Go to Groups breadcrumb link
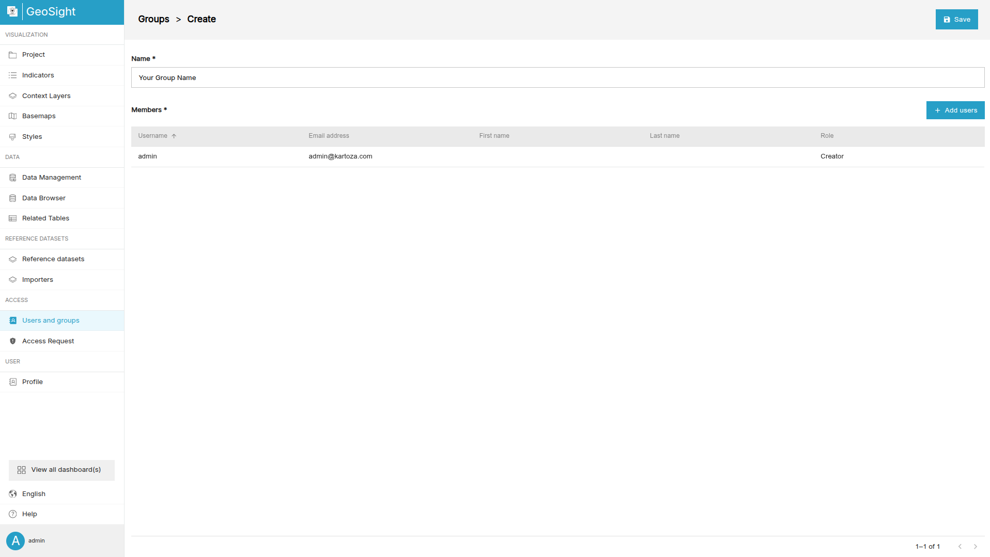 (153, 19)
